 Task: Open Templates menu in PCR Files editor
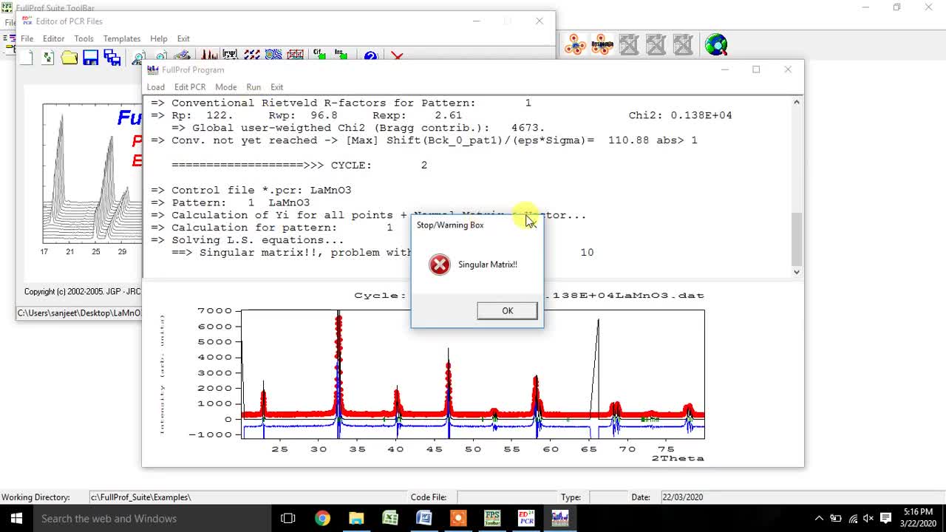[122, 38]
